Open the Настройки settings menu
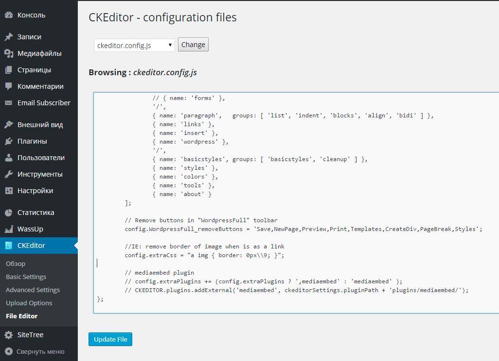499x361 pixels. (x=35, y=191)
